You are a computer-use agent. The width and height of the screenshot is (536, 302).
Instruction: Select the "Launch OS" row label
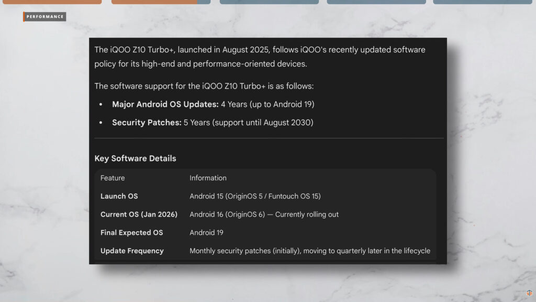(x=119, y=196)
